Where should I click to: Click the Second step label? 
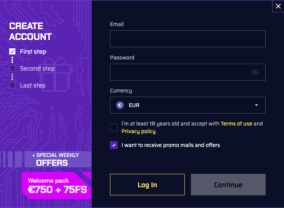click(37, 68)
